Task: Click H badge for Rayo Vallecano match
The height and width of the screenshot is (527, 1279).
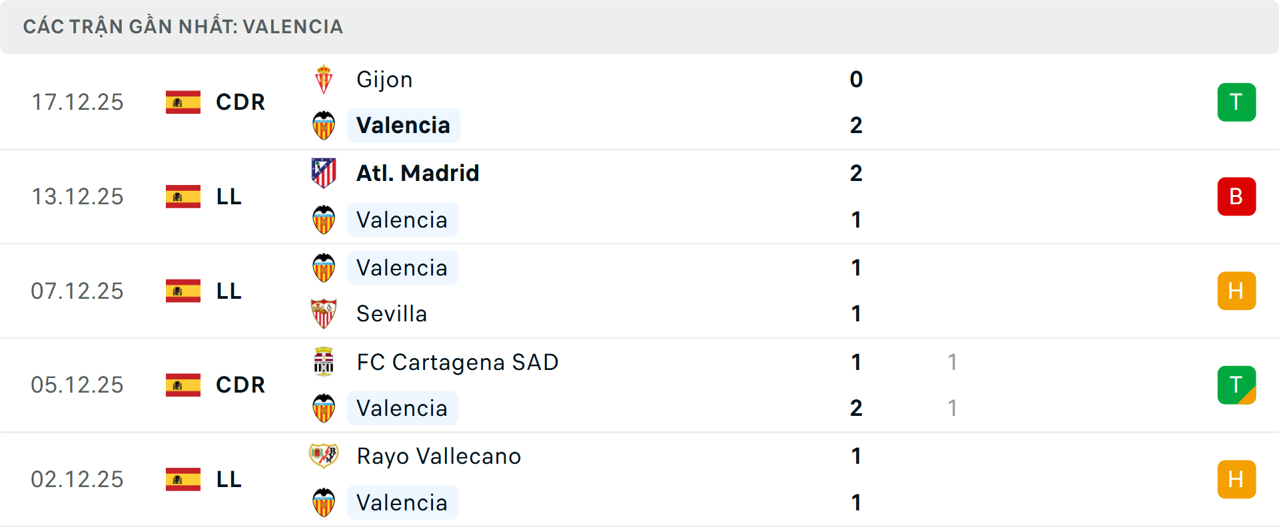Action: coord(1236,479)
